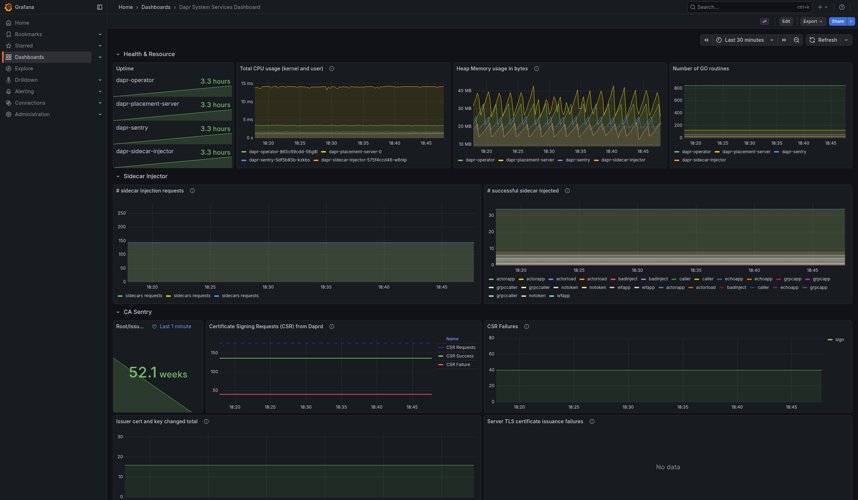Viewport: 858px width, 500px height.
Task: Focus the Search input field
Action: (x=749, y=7)
